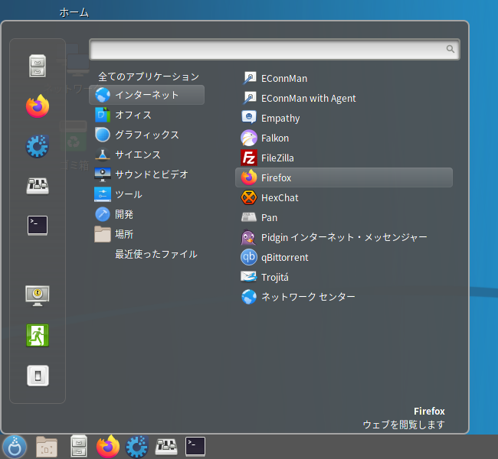498x459 pixels.
Task: Click the shutdown power switch icon
Action: (x=38, y=376)
